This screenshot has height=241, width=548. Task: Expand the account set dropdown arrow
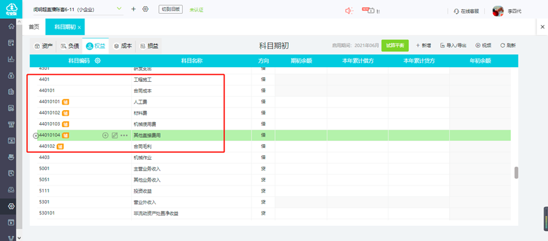point(119,8)
